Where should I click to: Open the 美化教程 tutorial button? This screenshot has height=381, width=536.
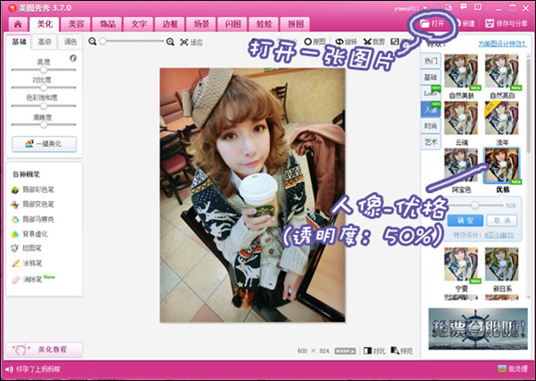(44, 350)
